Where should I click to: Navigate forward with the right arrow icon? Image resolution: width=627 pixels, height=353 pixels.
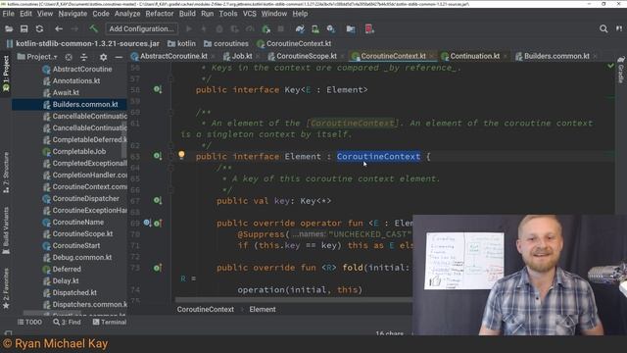coord(74,28)
